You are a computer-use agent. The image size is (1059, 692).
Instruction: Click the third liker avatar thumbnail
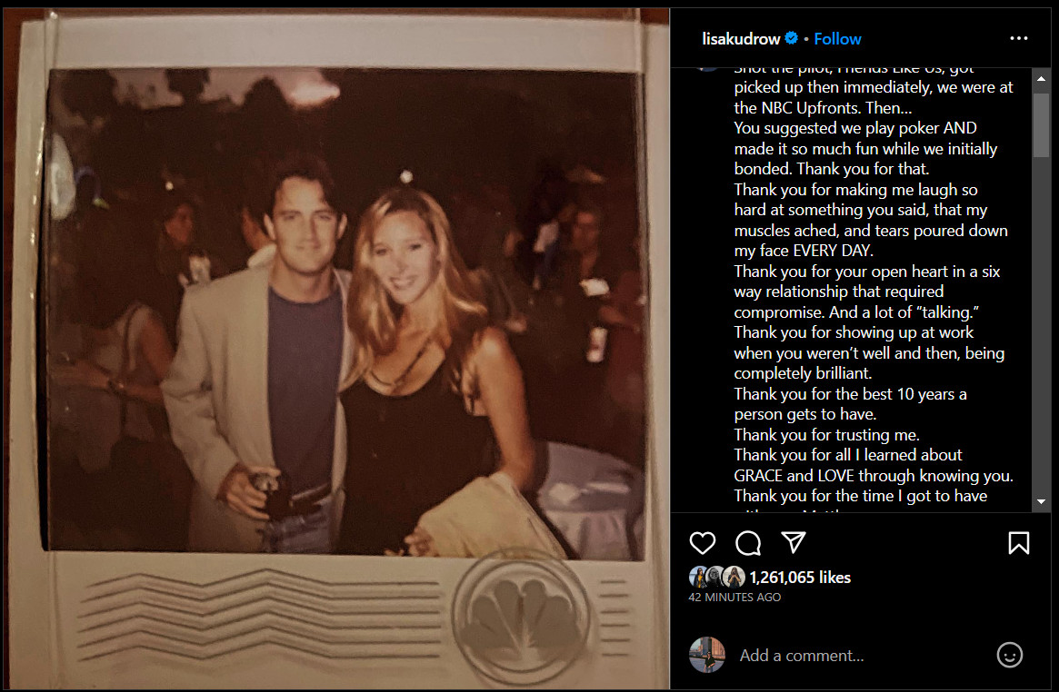pyautogui.click(x=734, y=578)
